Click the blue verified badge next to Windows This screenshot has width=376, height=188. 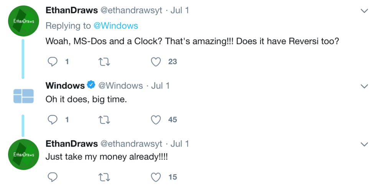[91, 85]
